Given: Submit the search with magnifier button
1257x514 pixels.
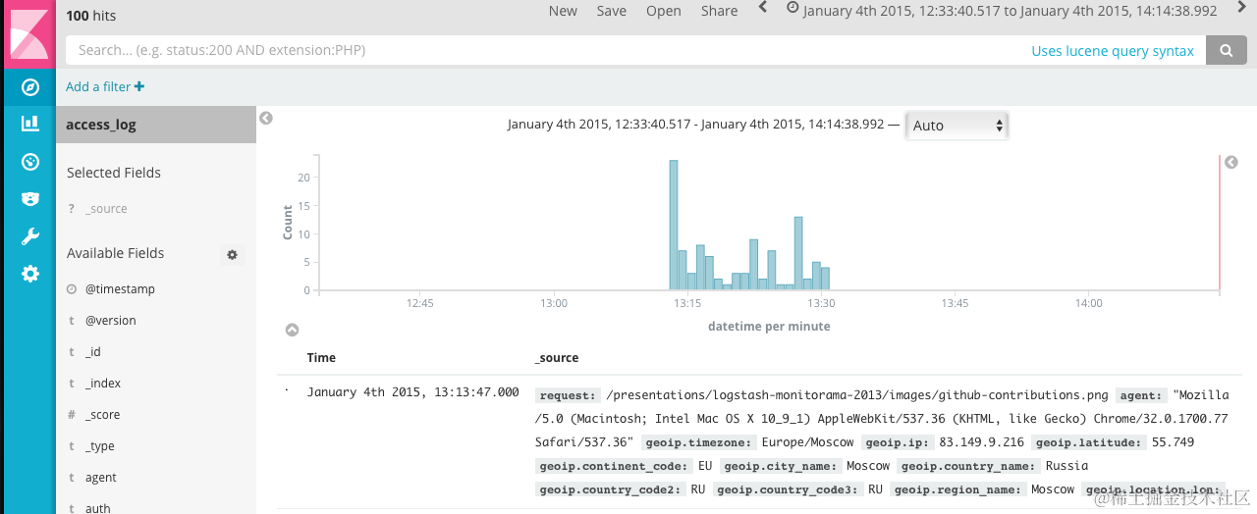Looking at the screenshot, I should click(x=1226, y=50).
